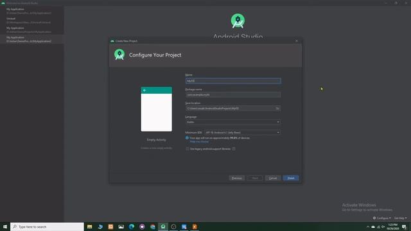Open File Explorer from the taskbar

coord(90,227)
